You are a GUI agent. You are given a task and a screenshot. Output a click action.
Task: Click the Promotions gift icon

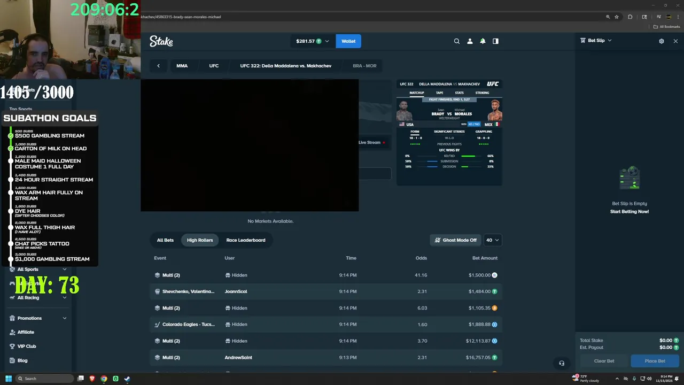[x=12, y=318]
